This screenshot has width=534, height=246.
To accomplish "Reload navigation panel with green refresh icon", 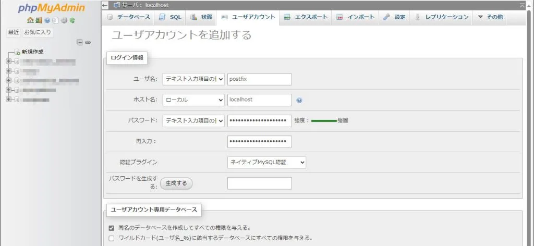I will 72,20.
